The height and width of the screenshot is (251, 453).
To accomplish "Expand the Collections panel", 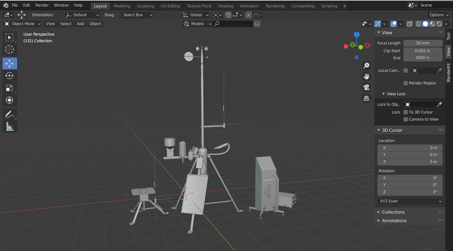I will [x=393, y=212].
